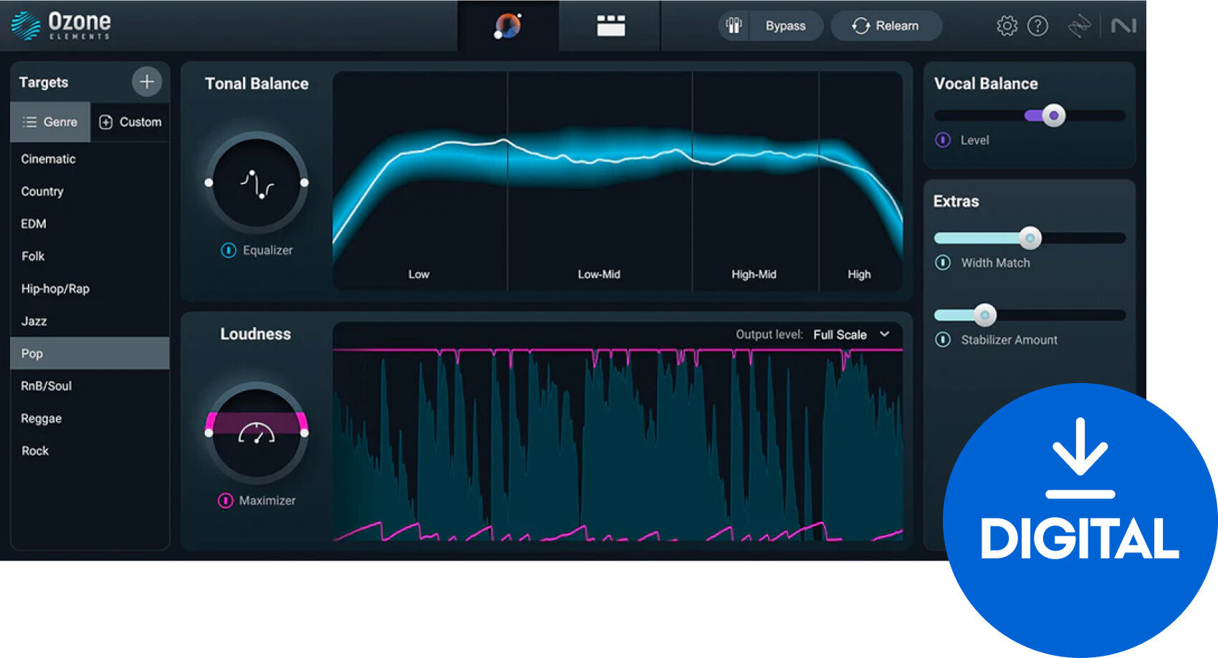This screenshot has width=1218, height=658.
Task: Select the Hip-hop/Rap genre in the list
Action: click(x=55, y=289)
